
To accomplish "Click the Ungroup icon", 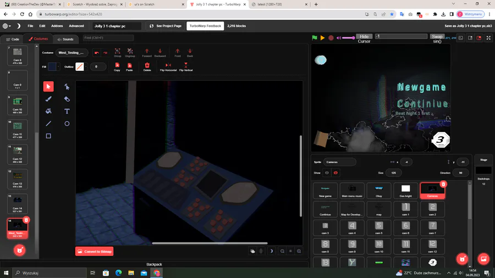I will point(130,53).
